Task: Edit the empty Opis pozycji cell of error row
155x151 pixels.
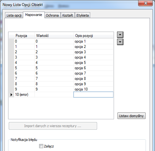Action: (94, 95)
